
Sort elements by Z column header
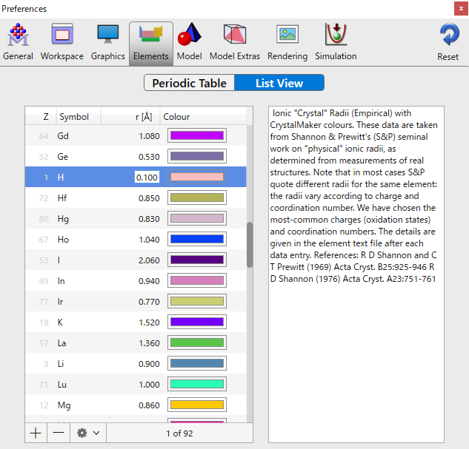45,117
